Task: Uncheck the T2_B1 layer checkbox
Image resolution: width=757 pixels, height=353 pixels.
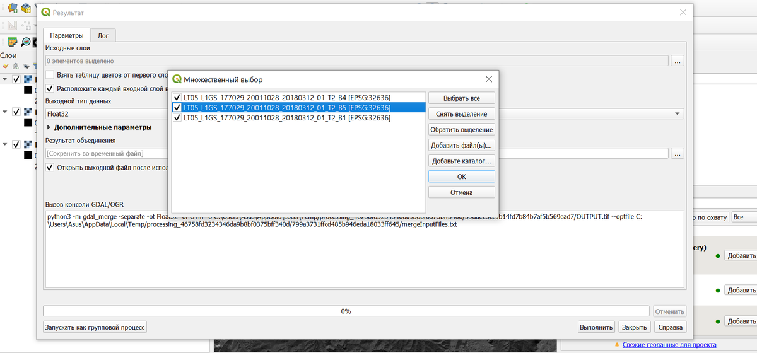Action: click(177, 117)
